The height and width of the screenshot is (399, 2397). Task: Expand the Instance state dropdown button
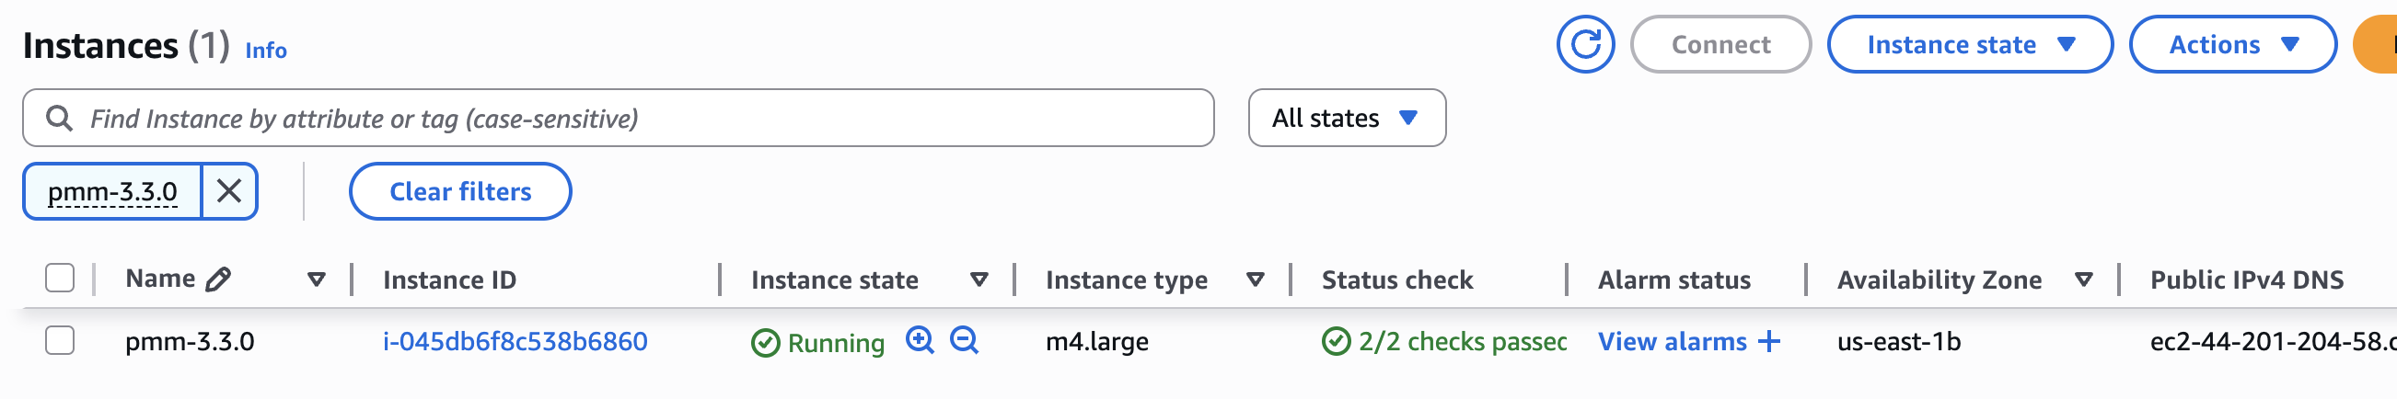pos(1970,44)
